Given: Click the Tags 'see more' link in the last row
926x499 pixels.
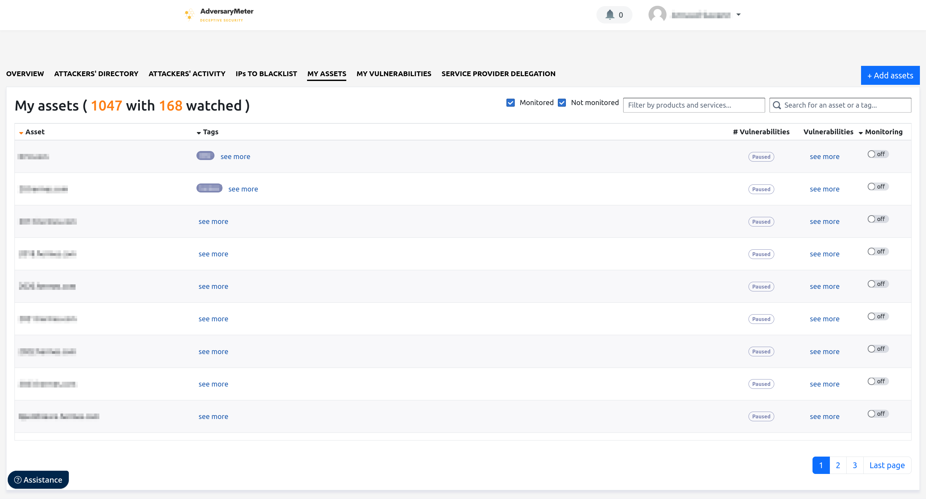Looking at the screenshot, I should point(213,416).
